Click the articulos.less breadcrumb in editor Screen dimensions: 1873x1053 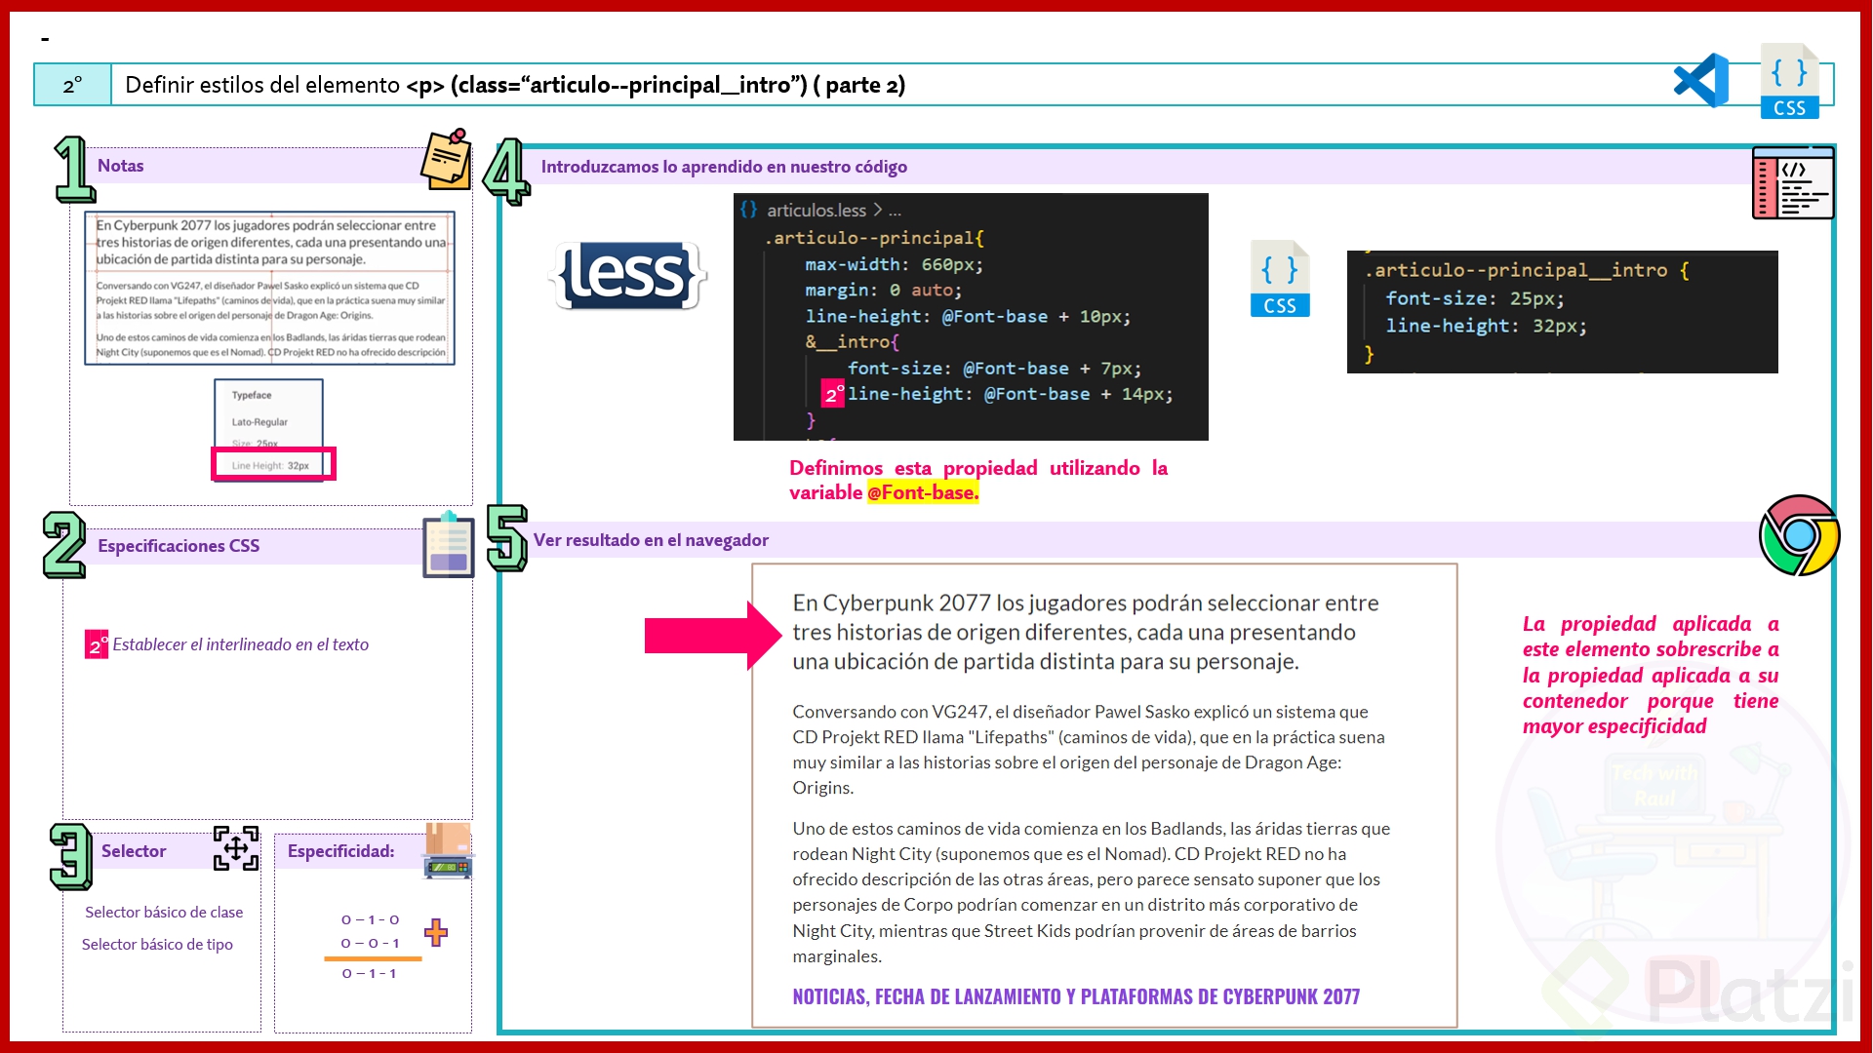tap(816, 211)
